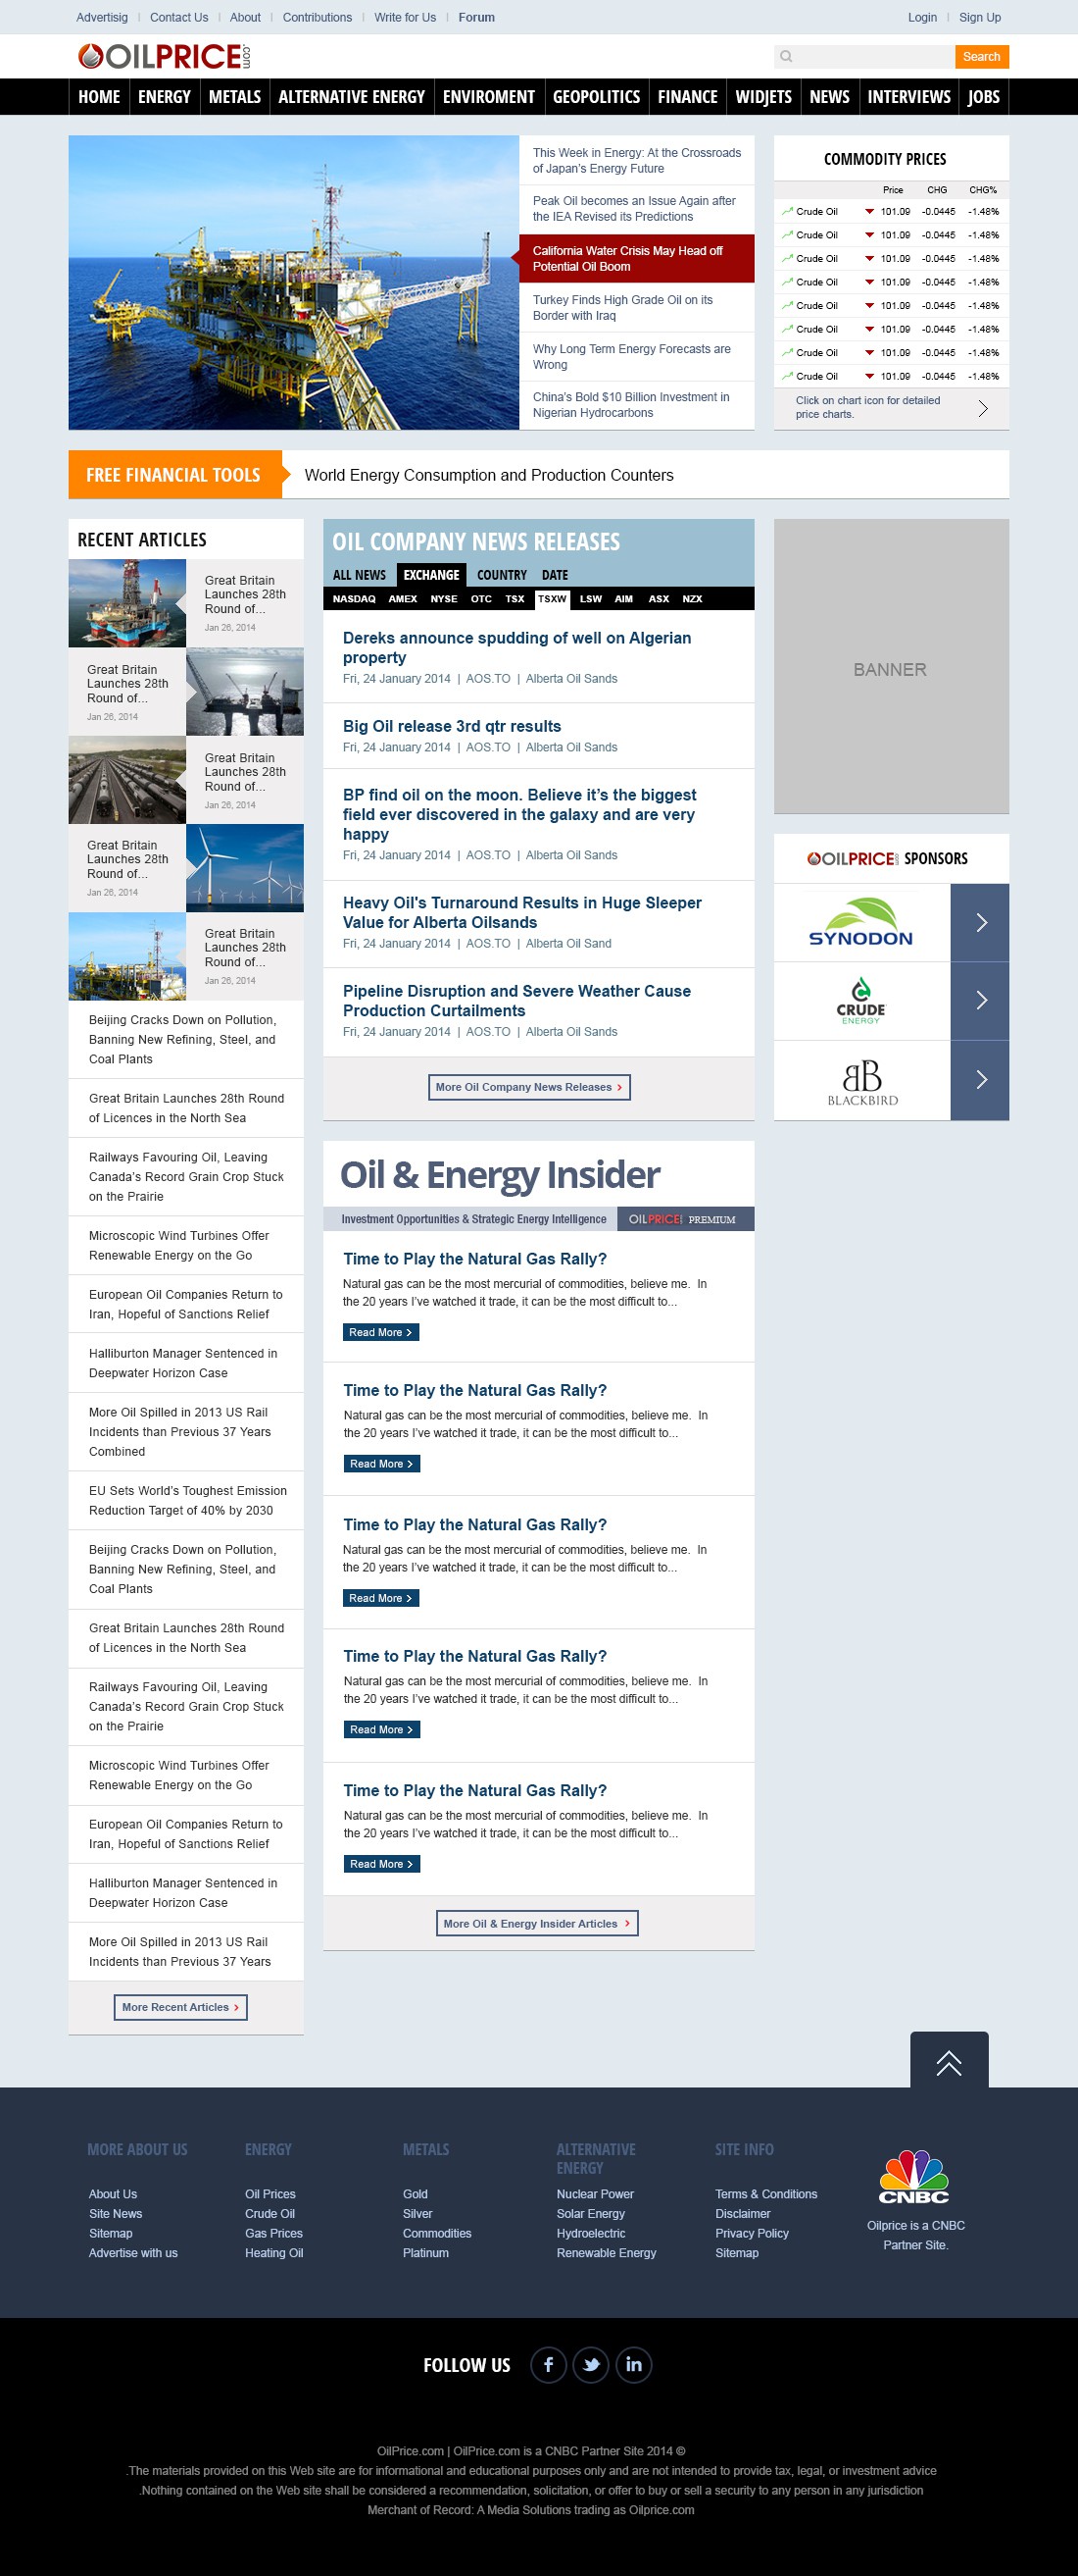Click the magnifier icon in search box
The image size is (1078, 2576).
pos(786,57)
